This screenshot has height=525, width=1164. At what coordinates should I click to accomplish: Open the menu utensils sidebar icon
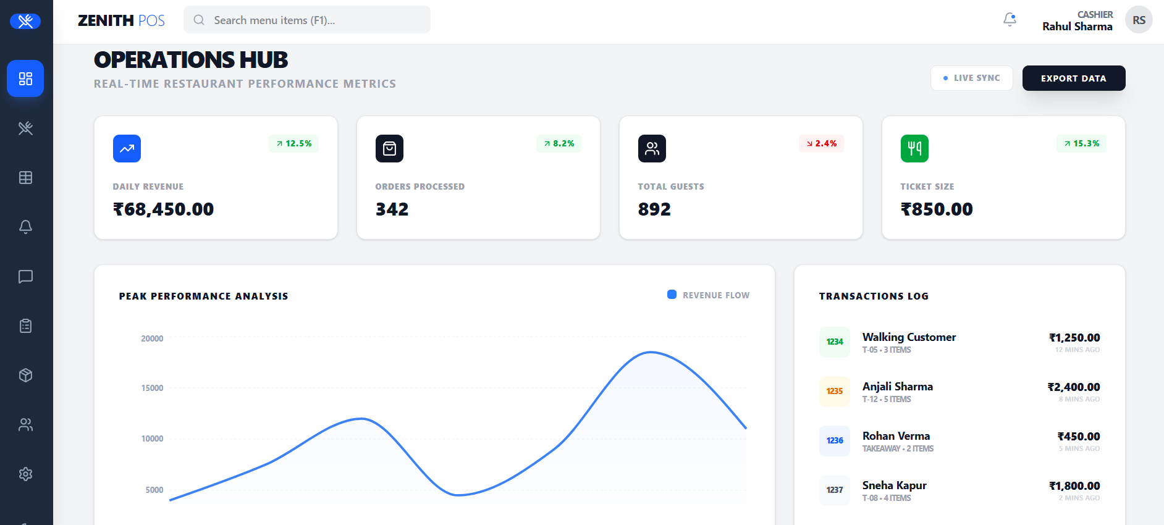[25, 128]
